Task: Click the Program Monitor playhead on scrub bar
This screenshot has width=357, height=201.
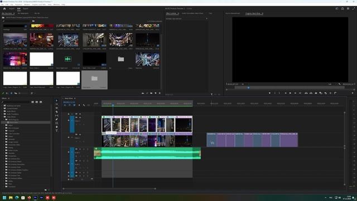Action: pyautogui.click(x=248, y=88)
